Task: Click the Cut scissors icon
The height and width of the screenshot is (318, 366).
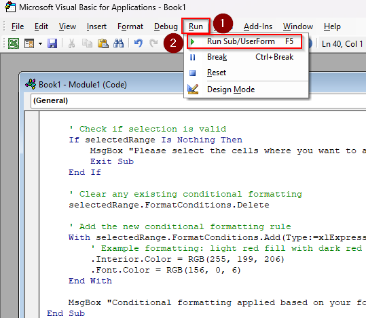Action: tap(72, 43)
